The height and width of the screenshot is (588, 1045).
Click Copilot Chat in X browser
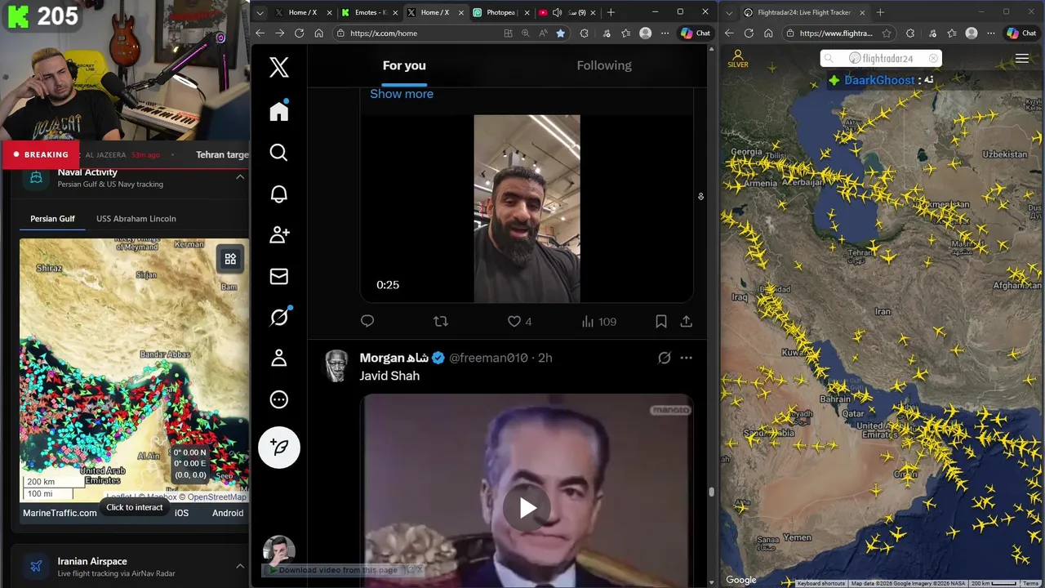pyautogui.click(x=696, y=33)
